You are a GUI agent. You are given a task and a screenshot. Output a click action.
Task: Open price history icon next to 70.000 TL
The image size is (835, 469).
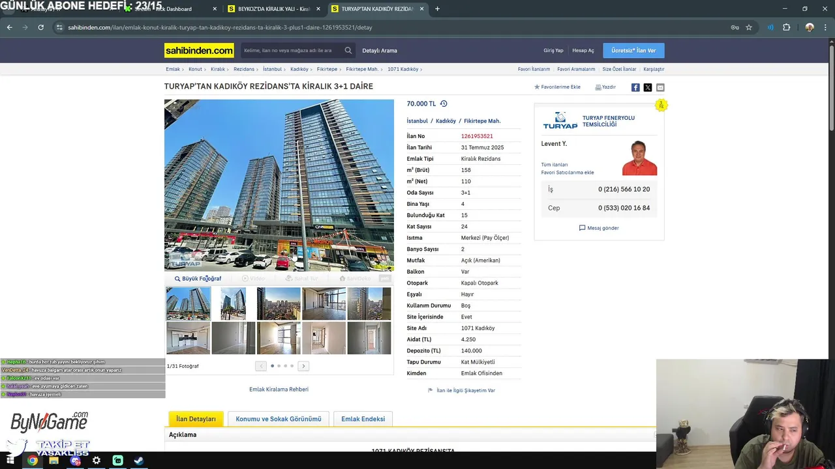[x=444, y=104]
